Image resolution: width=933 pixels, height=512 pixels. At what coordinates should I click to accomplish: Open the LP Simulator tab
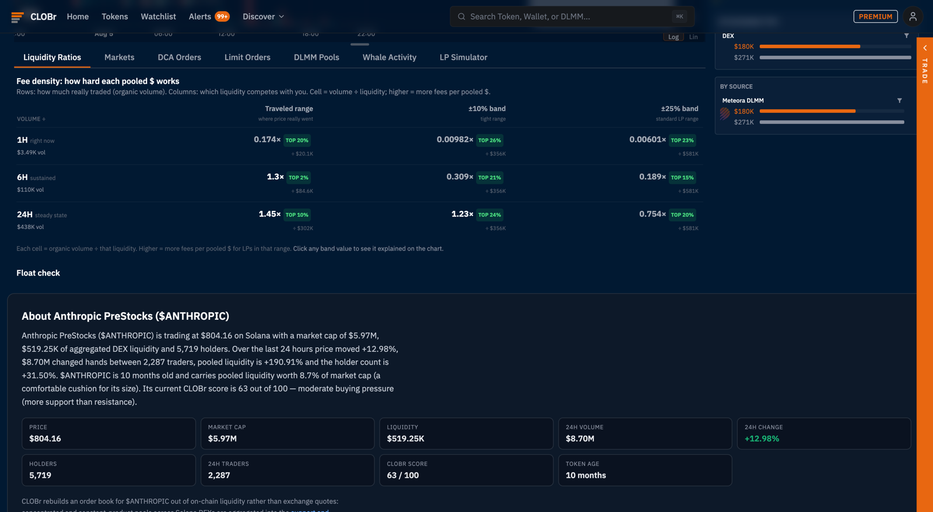coord(464,57)
